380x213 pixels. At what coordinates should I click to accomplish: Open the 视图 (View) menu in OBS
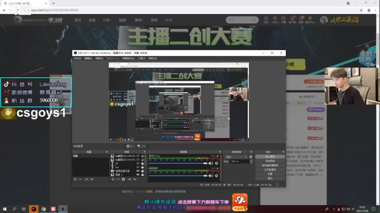(99, 58)
